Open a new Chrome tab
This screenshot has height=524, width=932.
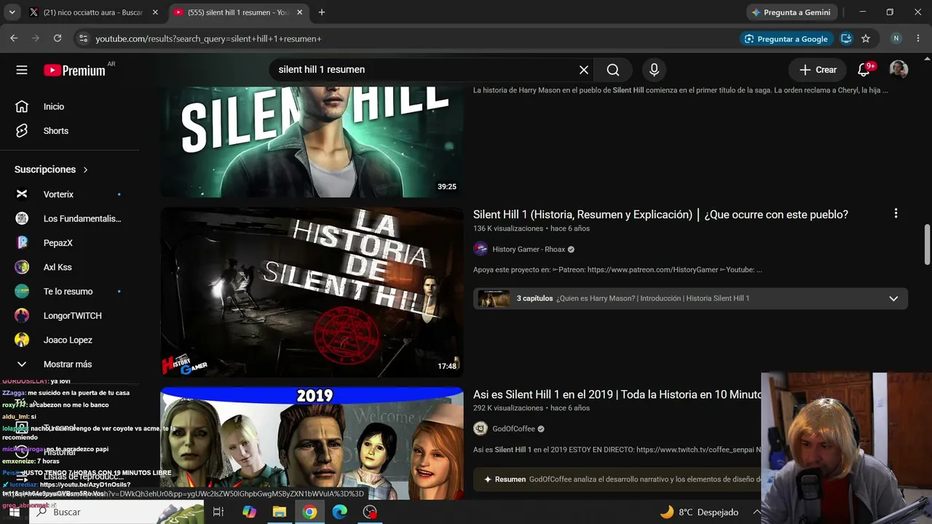tap(322, 12)
